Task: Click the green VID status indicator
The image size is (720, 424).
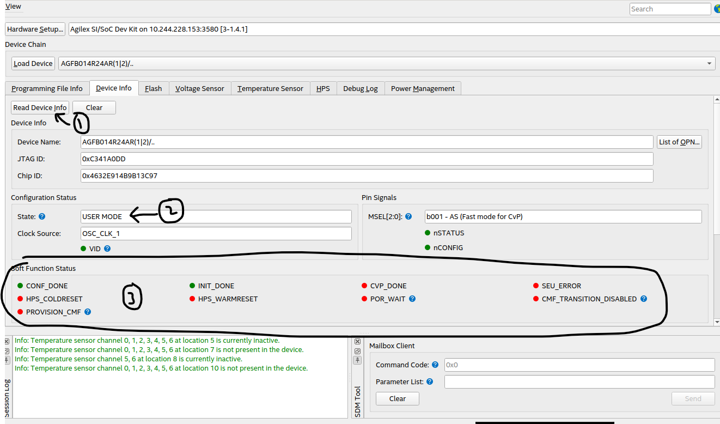Action: pos(83,249)
